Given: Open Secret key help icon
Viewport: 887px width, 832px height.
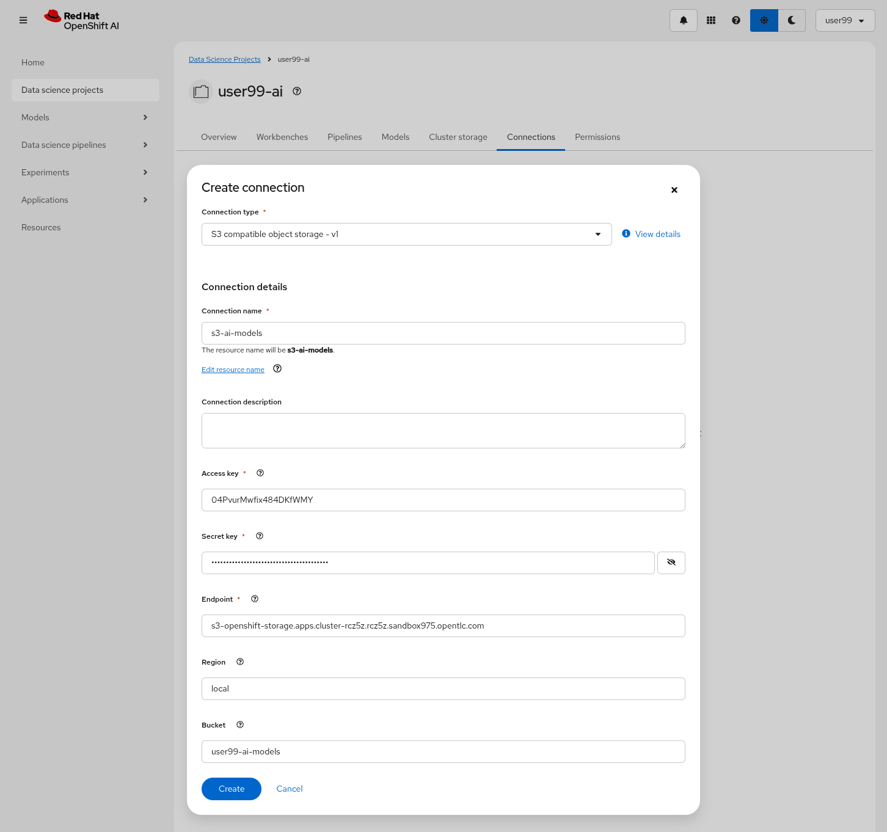Looking at the screenshot, I should (x=260, y=536).
